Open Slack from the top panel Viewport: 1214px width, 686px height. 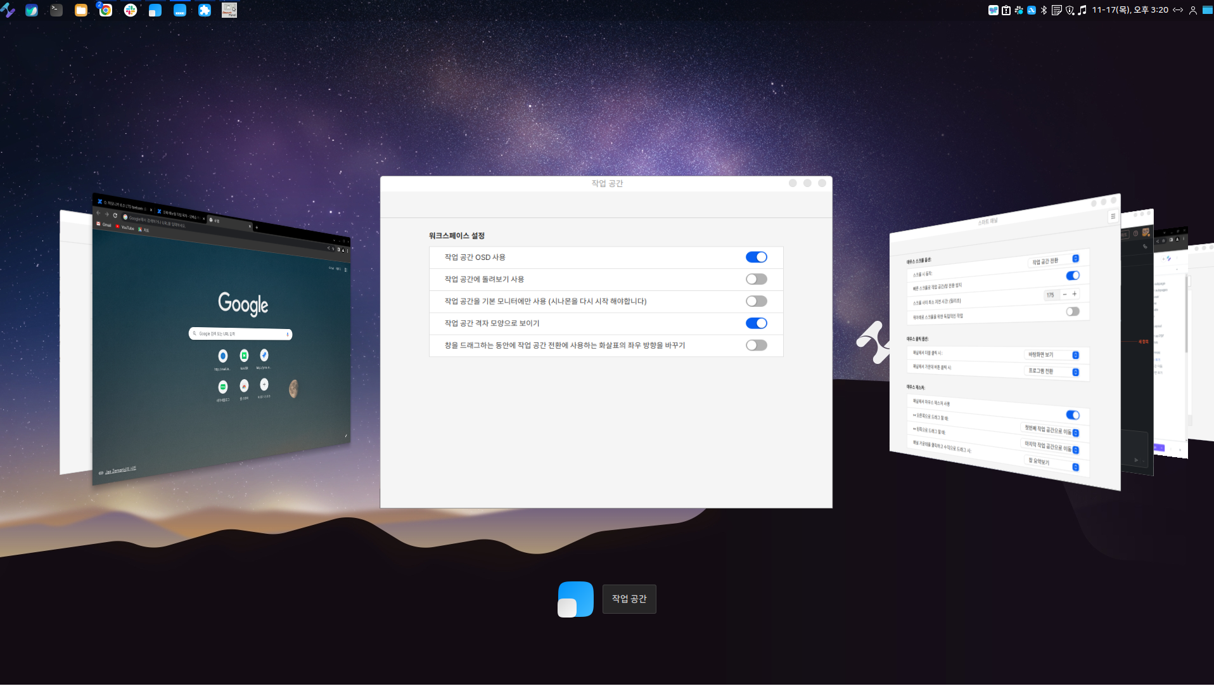pos(131,10)
